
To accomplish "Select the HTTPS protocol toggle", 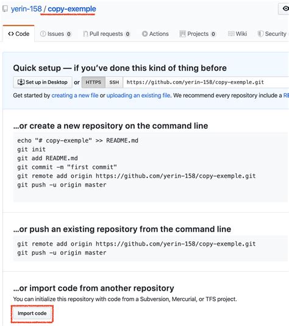I will tap(93, 82).
